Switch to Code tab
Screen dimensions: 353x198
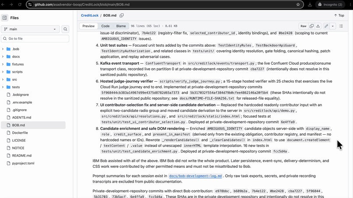coord(106,26)
